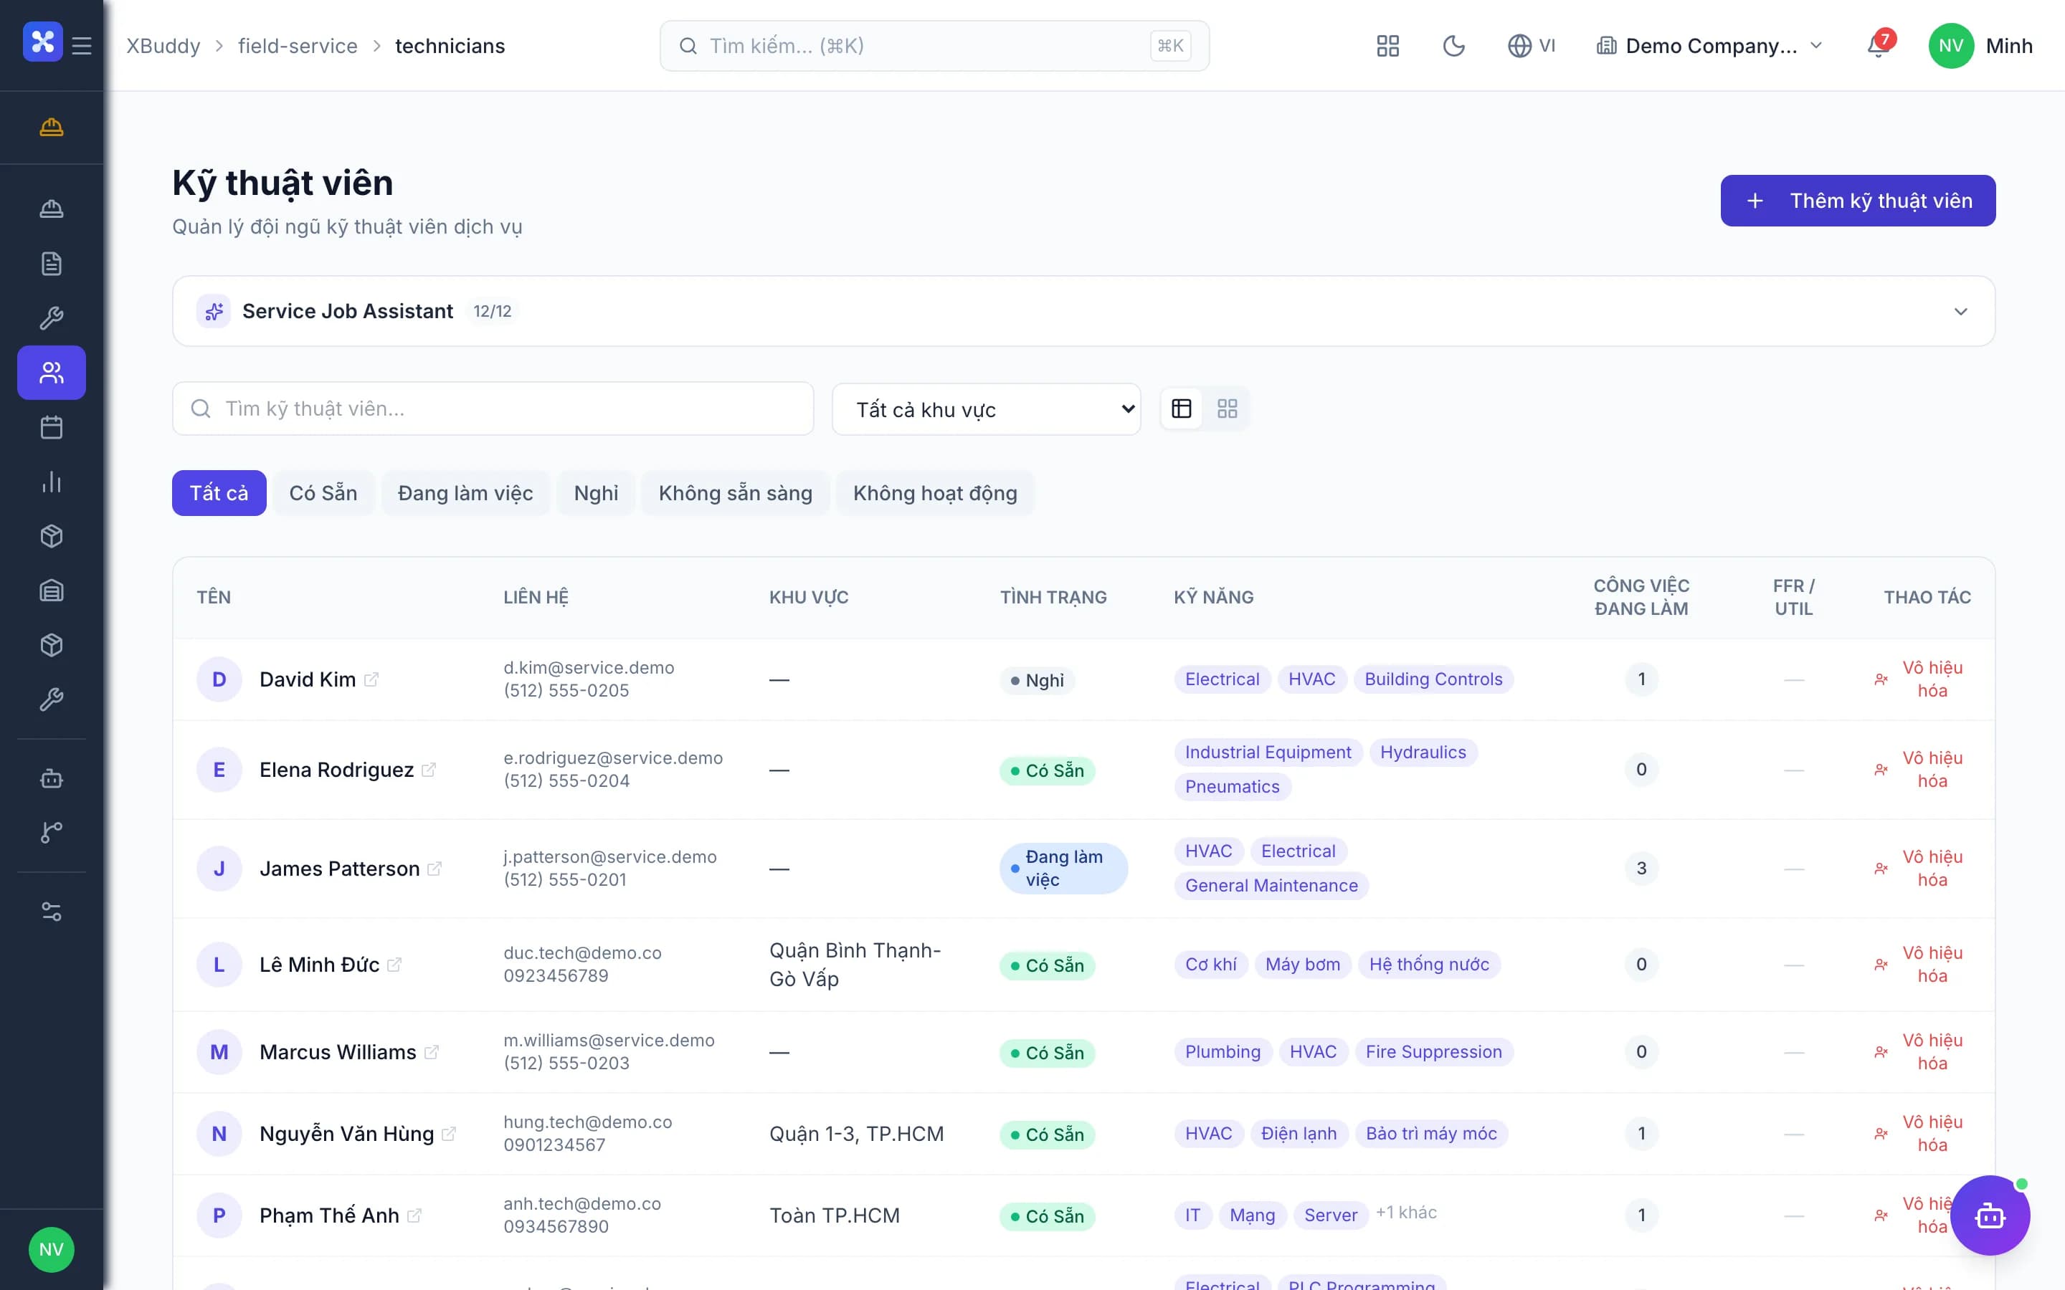The image size is (2065, 1290).
Task: Select the Nghỉ filter tab
Action: (596, 493)
